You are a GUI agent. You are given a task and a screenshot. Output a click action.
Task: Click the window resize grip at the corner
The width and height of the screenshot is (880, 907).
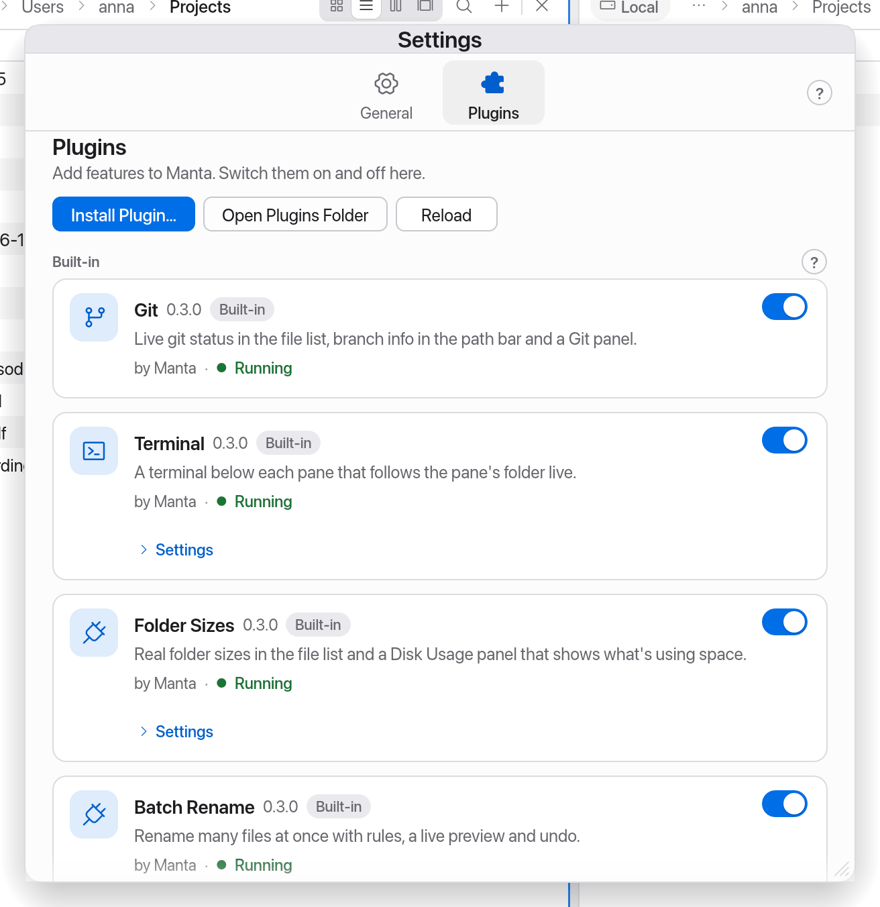842,869
